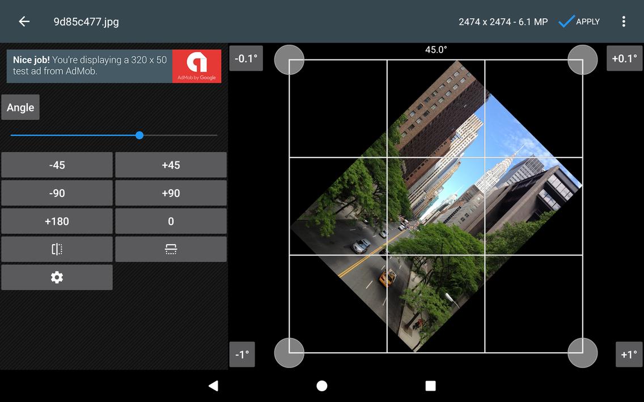
Task: Tap the triangle back navigation key
Action: (x=213, y=386)
